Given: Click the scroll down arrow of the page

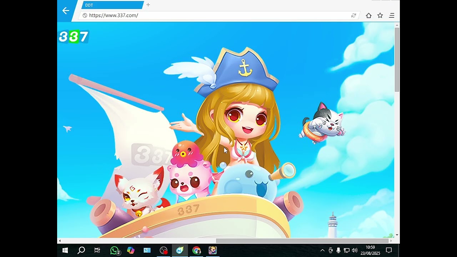Looking at the screenshot, I should (x=397, y=235).
